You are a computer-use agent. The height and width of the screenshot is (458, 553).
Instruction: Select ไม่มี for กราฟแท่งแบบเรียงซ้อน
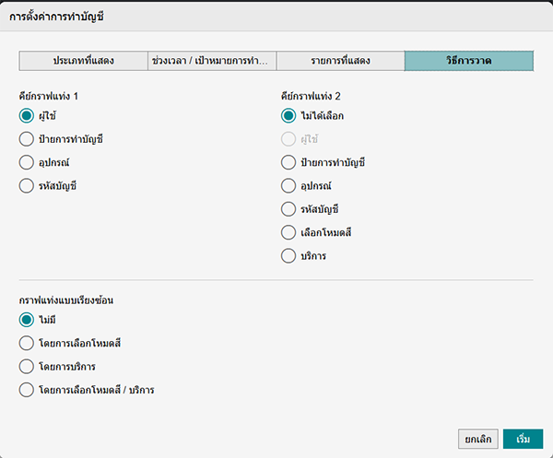(27, 320)
